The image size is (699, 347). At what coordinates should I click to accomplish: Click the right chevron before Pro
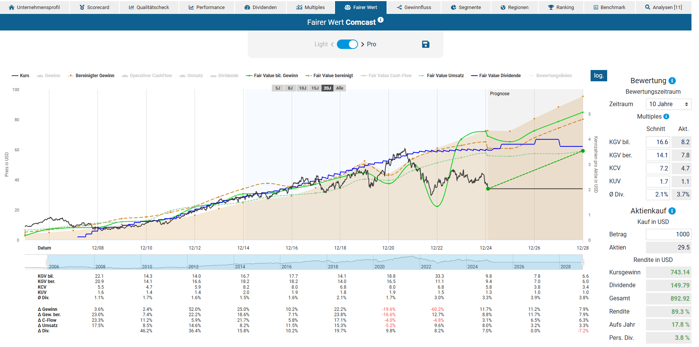pos(362,44)
